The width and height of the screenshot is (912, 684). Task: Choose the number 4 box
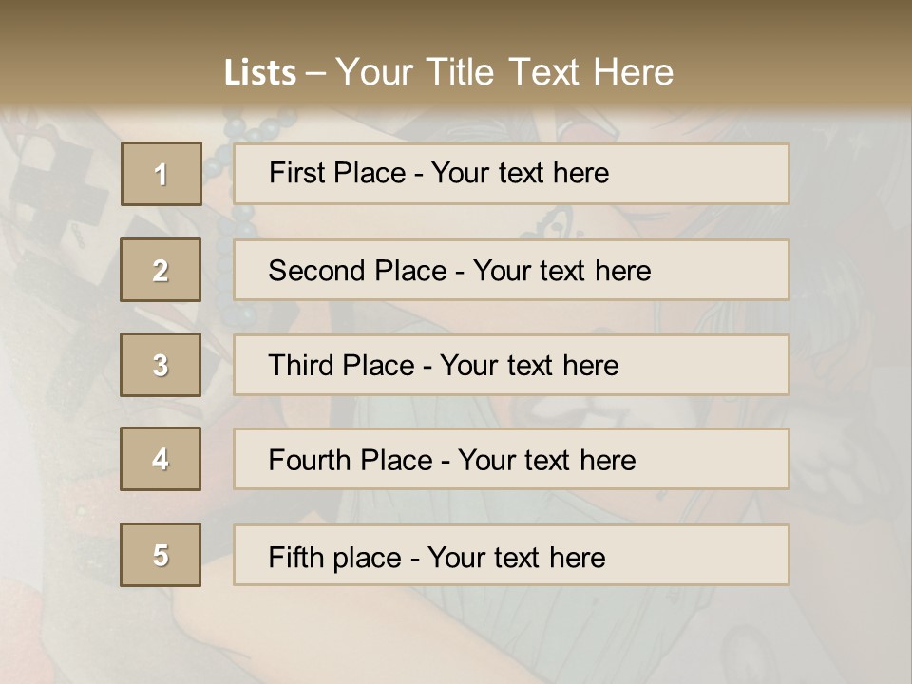[x=161, y=459]
